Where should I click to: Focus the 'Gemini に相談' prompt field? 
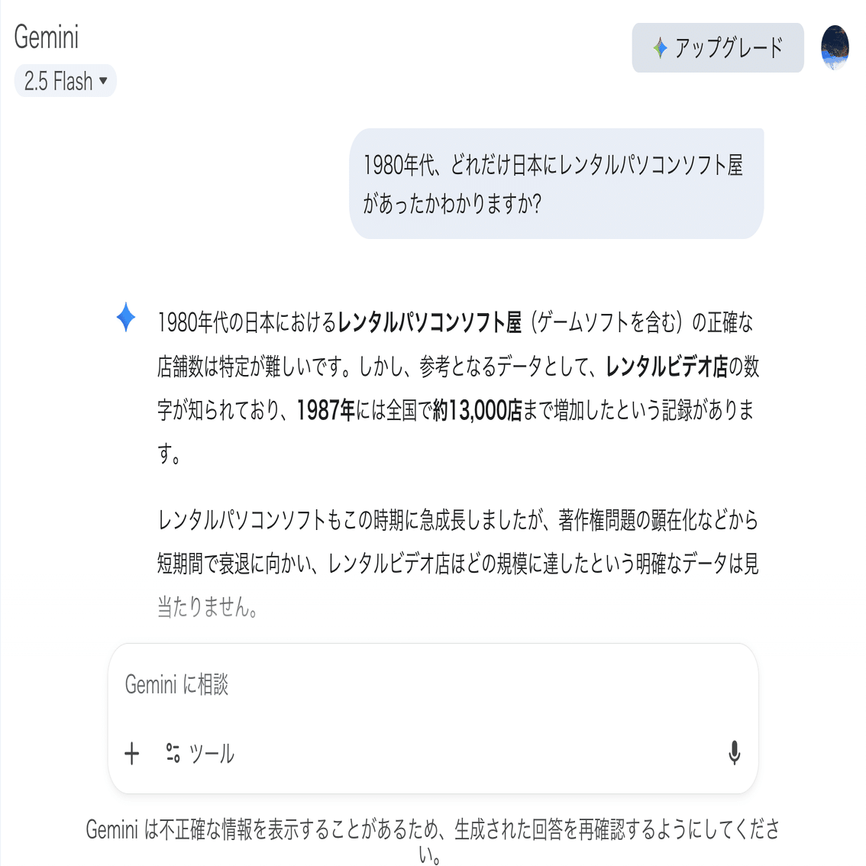coord(432,684)
